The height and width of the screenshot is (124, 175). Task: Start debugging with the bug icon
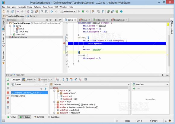point(83,11)
